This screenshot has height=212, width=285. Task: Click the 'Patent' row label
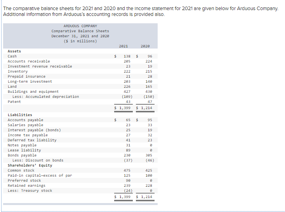point(14,102)
